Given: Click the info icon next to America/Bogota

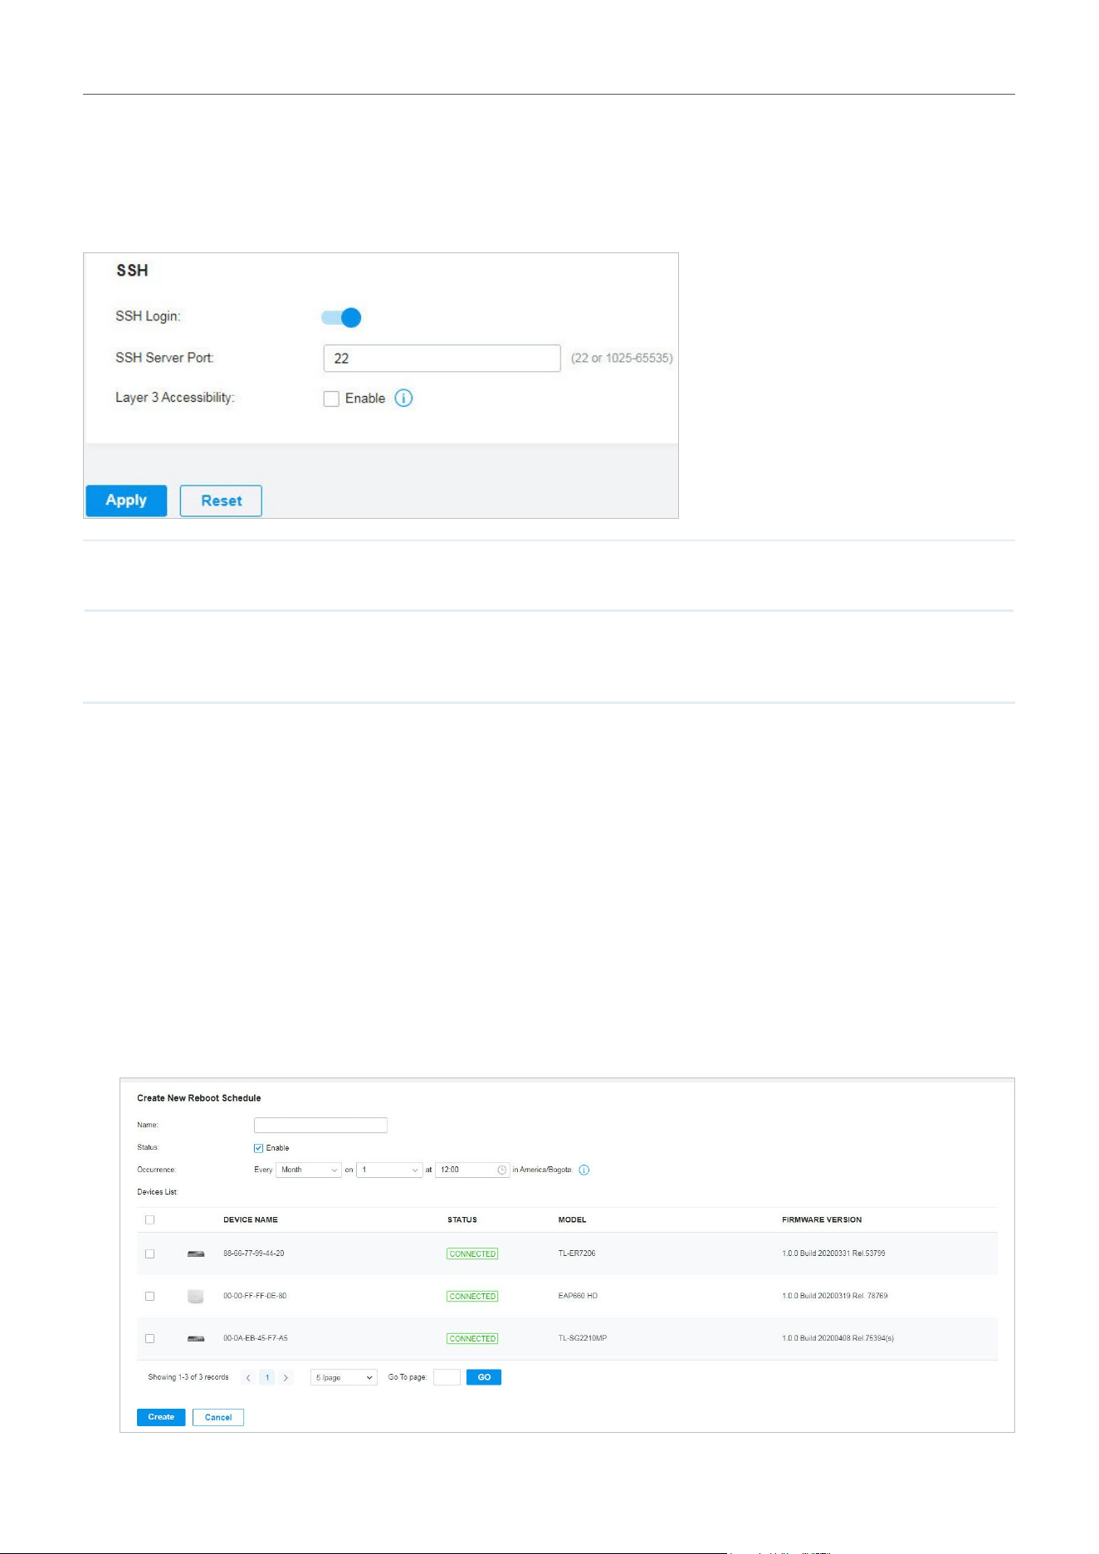Looking at the screenshot, I should click(584, 1170).
